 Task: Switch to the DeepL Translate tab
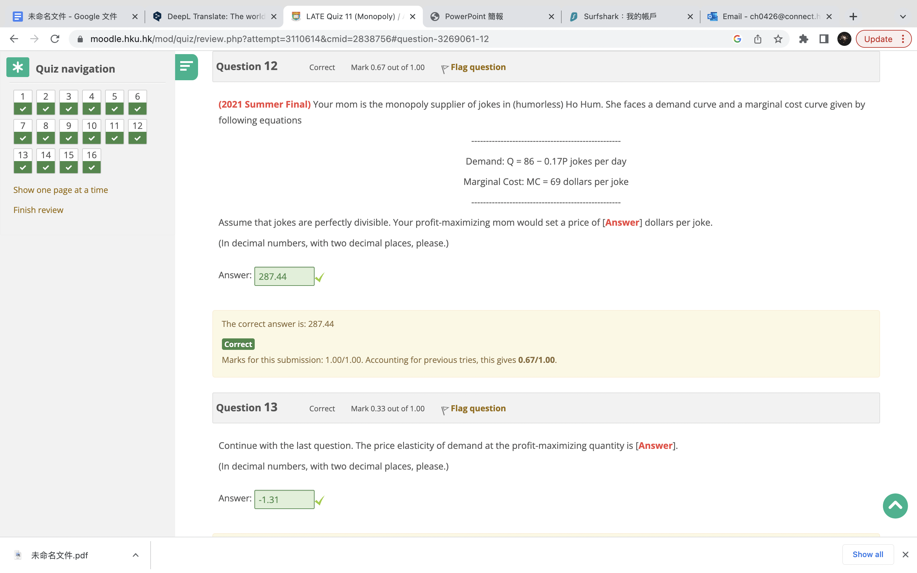tap(215, 17)
